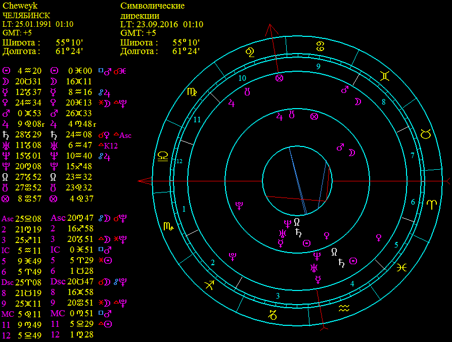The image size is (452, 342).
Task: Select the directed "MC" label beside 0°51
Action: [58, 313]
